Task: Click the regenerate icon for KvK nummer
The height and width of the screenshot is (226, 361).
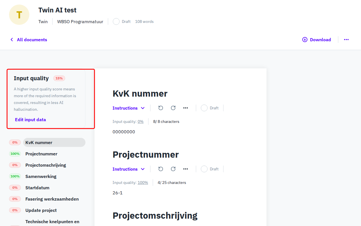Action: tap(173, 108)
